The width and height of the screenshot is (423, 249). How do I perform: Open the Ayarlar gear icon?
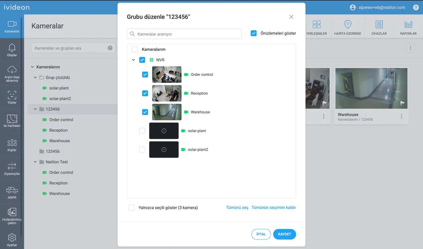coord(12,237)
